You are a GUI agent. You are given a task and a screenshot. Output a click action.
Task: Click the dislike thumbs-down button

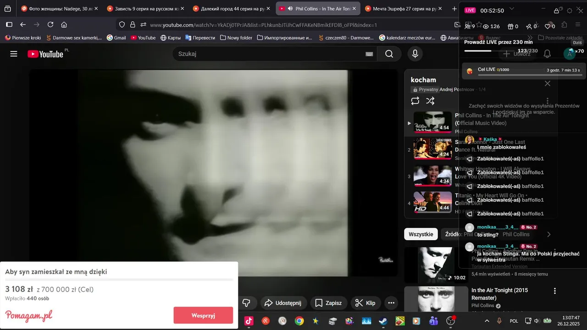click(246, 303)
